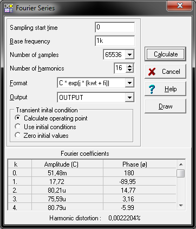Screen dimensions: 196x229
Task: Close the Fourier Series dialog
Action: pyautogui.click(x=180, y=6)
